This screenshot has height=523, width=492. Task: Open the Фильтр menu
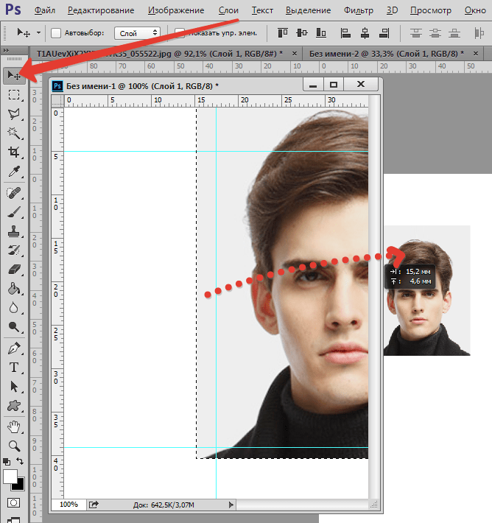(x=359, y=10)
